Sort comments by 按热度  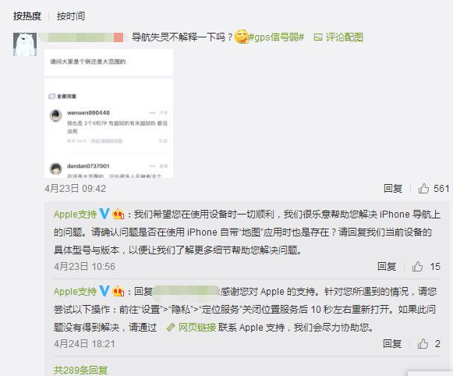[x=27, y=16]
